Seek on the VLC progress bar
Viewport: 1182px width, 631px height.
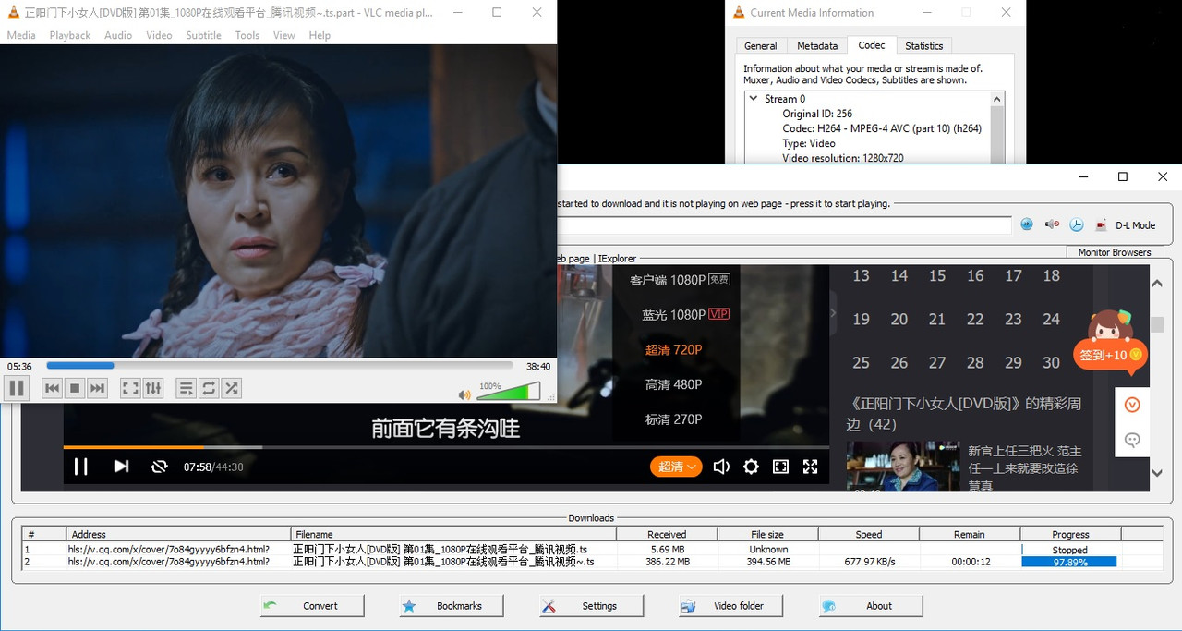coord(279,366)
